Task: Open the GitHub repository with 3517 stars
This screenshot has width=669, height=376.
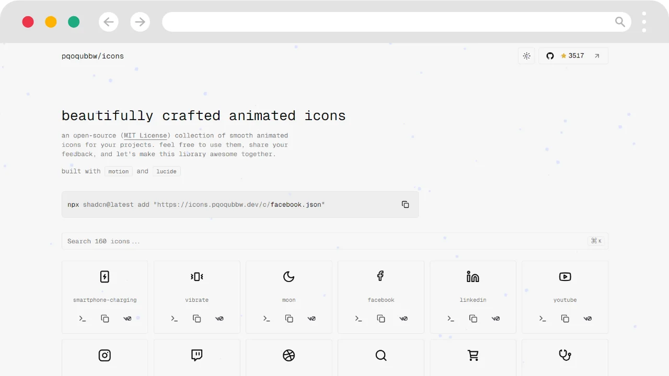Action: [x=573, y=56]
